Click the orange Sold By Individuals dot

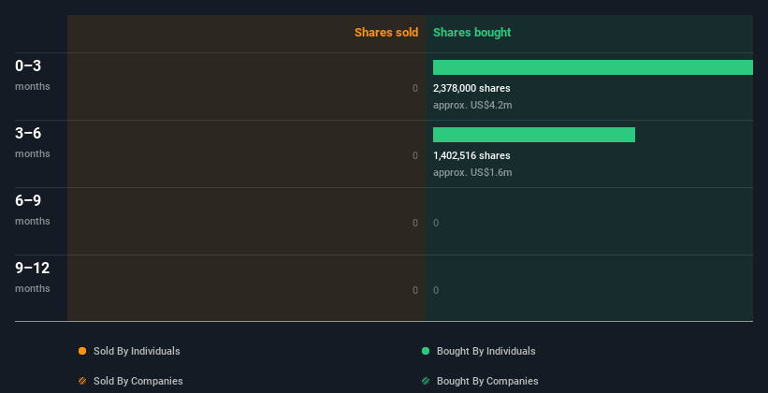point(82,351)
